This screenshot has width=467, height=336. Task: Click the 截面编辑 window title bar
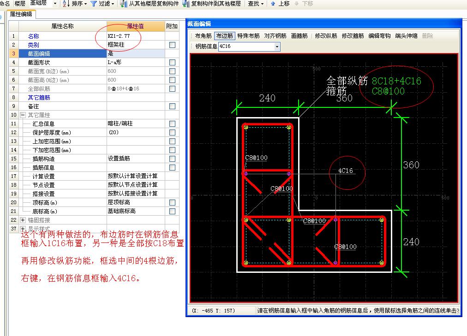point(324,24)
